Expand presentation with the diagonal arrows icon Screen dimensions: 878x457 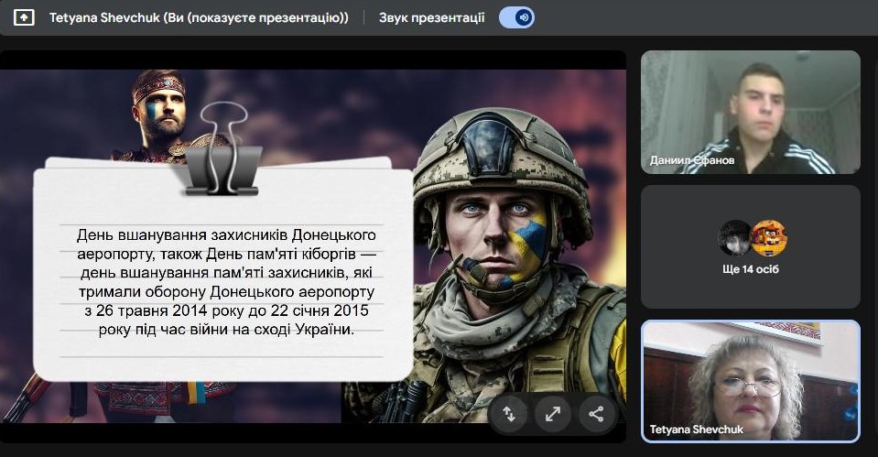553,413
